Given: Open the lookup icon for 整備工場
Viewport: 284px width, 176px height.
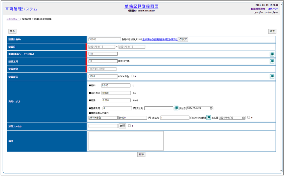Looking at the screenshot, I should 272,61.
